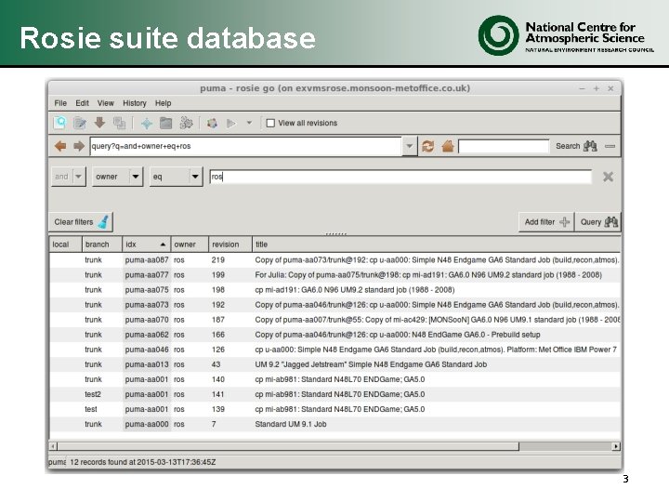Image resolution: width=669 pixels, height=502 pixels.
Task: Open the Edit menu
Action: pyautogui.click(x=82, y=103)
